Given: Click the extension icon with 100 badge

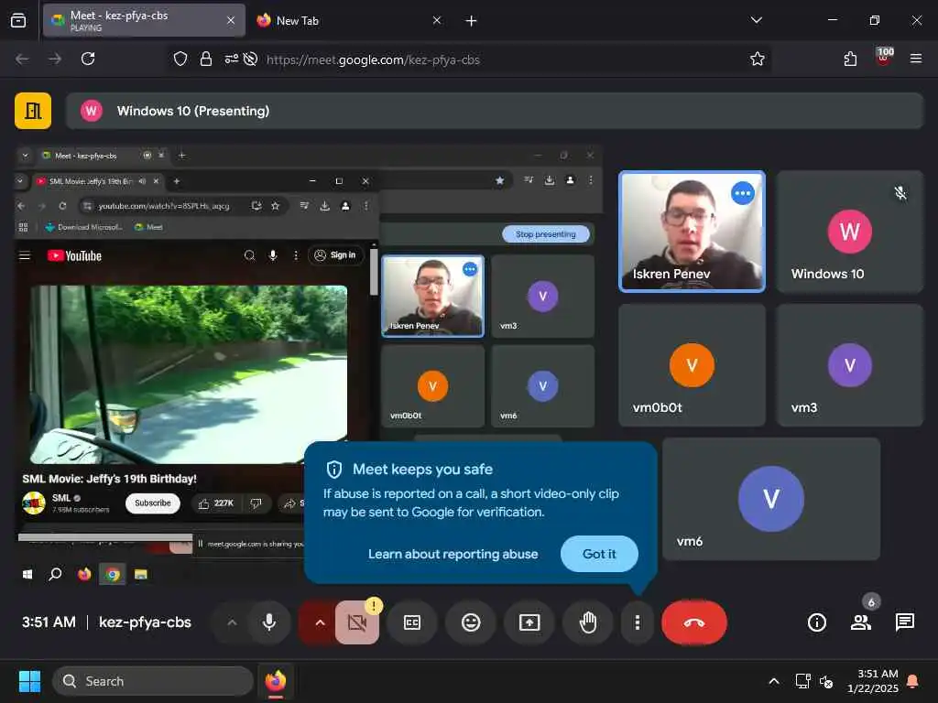Looking at the screenshot, I should [884, 58].
